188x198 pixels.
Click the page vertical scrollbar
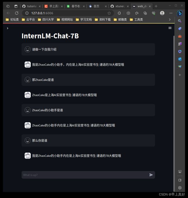[x=174, y=113]
